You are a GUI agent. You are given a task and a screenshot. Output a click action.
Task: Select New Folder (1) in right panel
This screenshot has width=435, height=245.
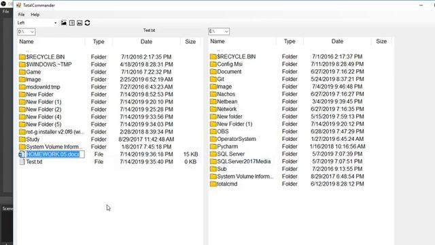pos(231,124)
